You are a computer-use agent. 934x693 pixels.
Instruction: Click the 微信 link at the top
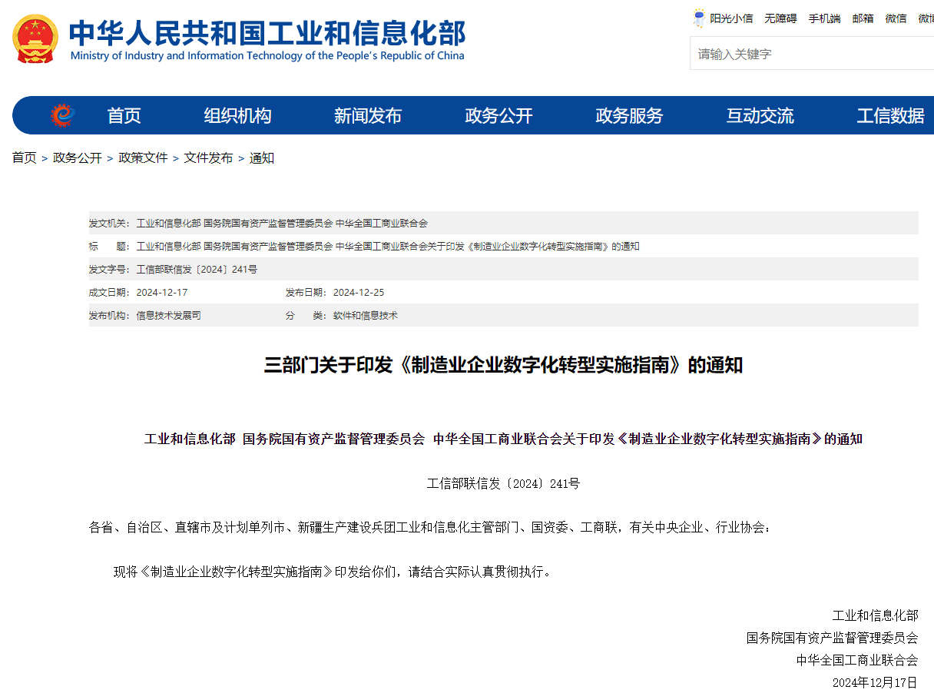(x=896, y=18)
